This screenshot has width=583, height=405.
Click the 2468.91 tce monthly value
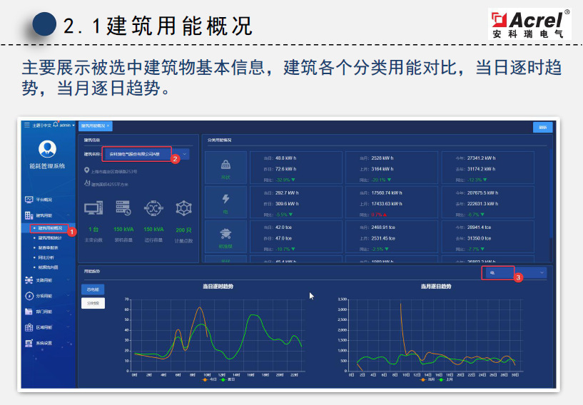click(383, 227)
